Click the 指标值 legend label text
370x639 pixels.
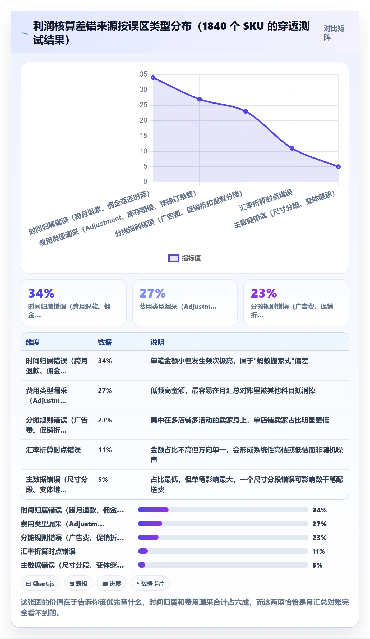pos(191,258)
